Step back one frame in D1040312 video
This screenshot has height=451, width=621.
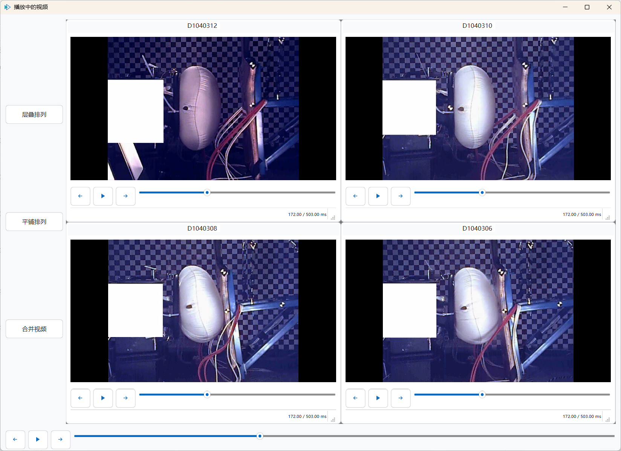point(80,196)
